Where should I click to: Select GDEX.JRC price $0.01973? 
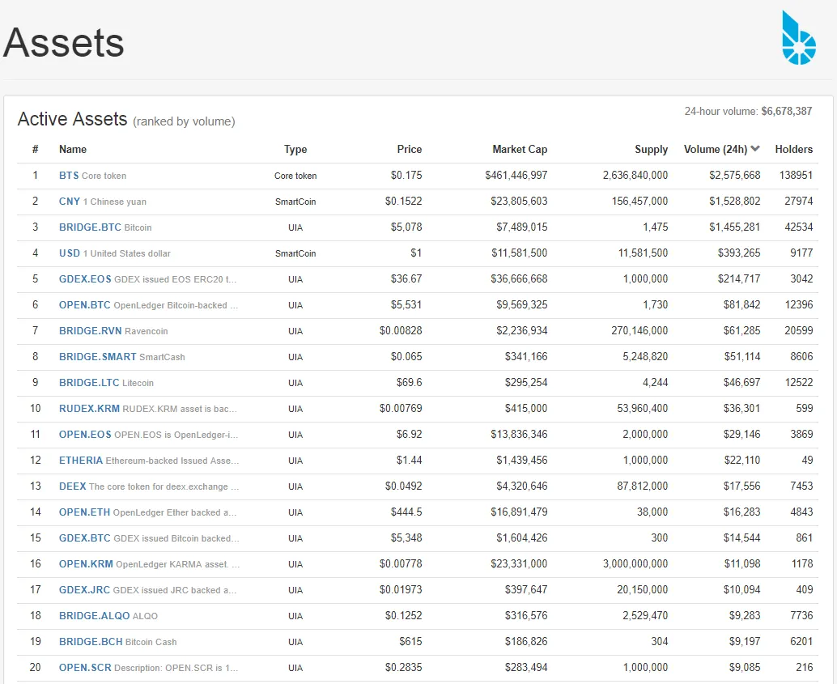pyautogui.click(x=401, y=589)
